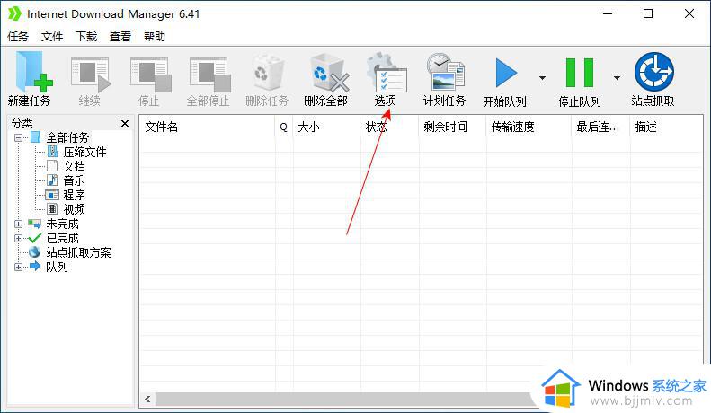The image size is (711, 413).
Task: Minimize the Internet Download Manager window
Action: pos(608,14)
